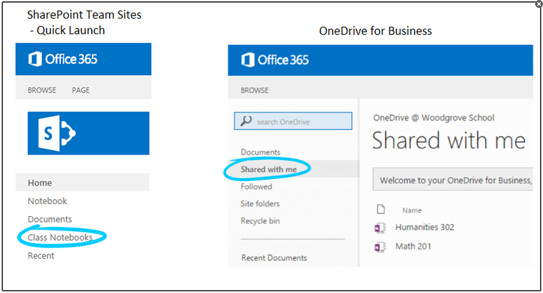Open the SharePoint site logo tile
Viewport: 543px width, 293px height.
[x=88, y=133]
